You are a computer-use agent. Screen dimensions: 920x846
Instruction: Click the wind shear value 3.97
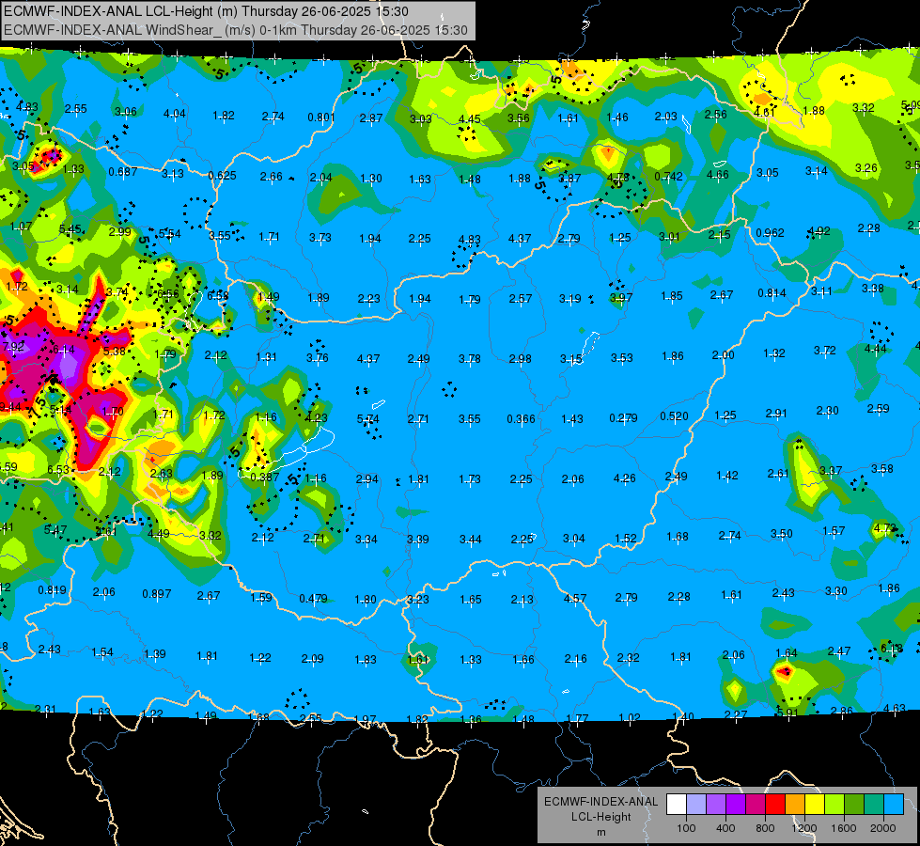(621, 298)
